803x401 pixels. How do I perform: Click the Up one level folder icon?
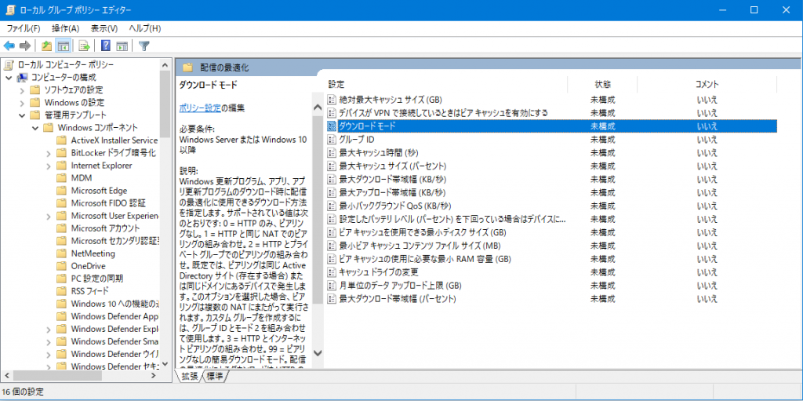pos(47,46)
